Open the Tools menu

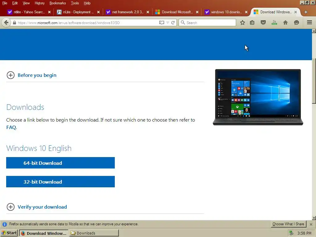click(75, 3)
